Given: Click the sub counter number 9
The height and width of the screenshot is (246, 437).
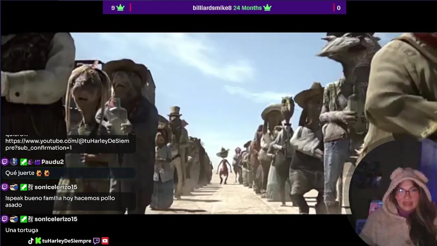Looking at the screenshot, I should [x=113, y=8].
